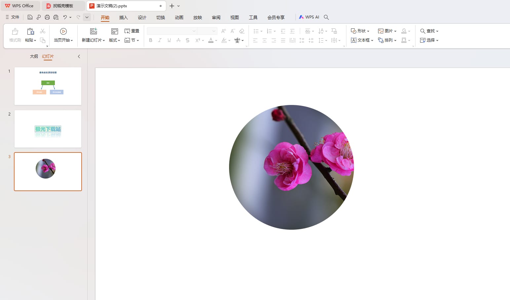Toggle Align Left paragraph
510x300 pixels.
[255, 40]
